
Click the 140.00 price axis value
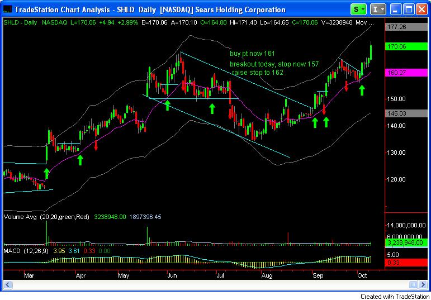click(396, 126)
